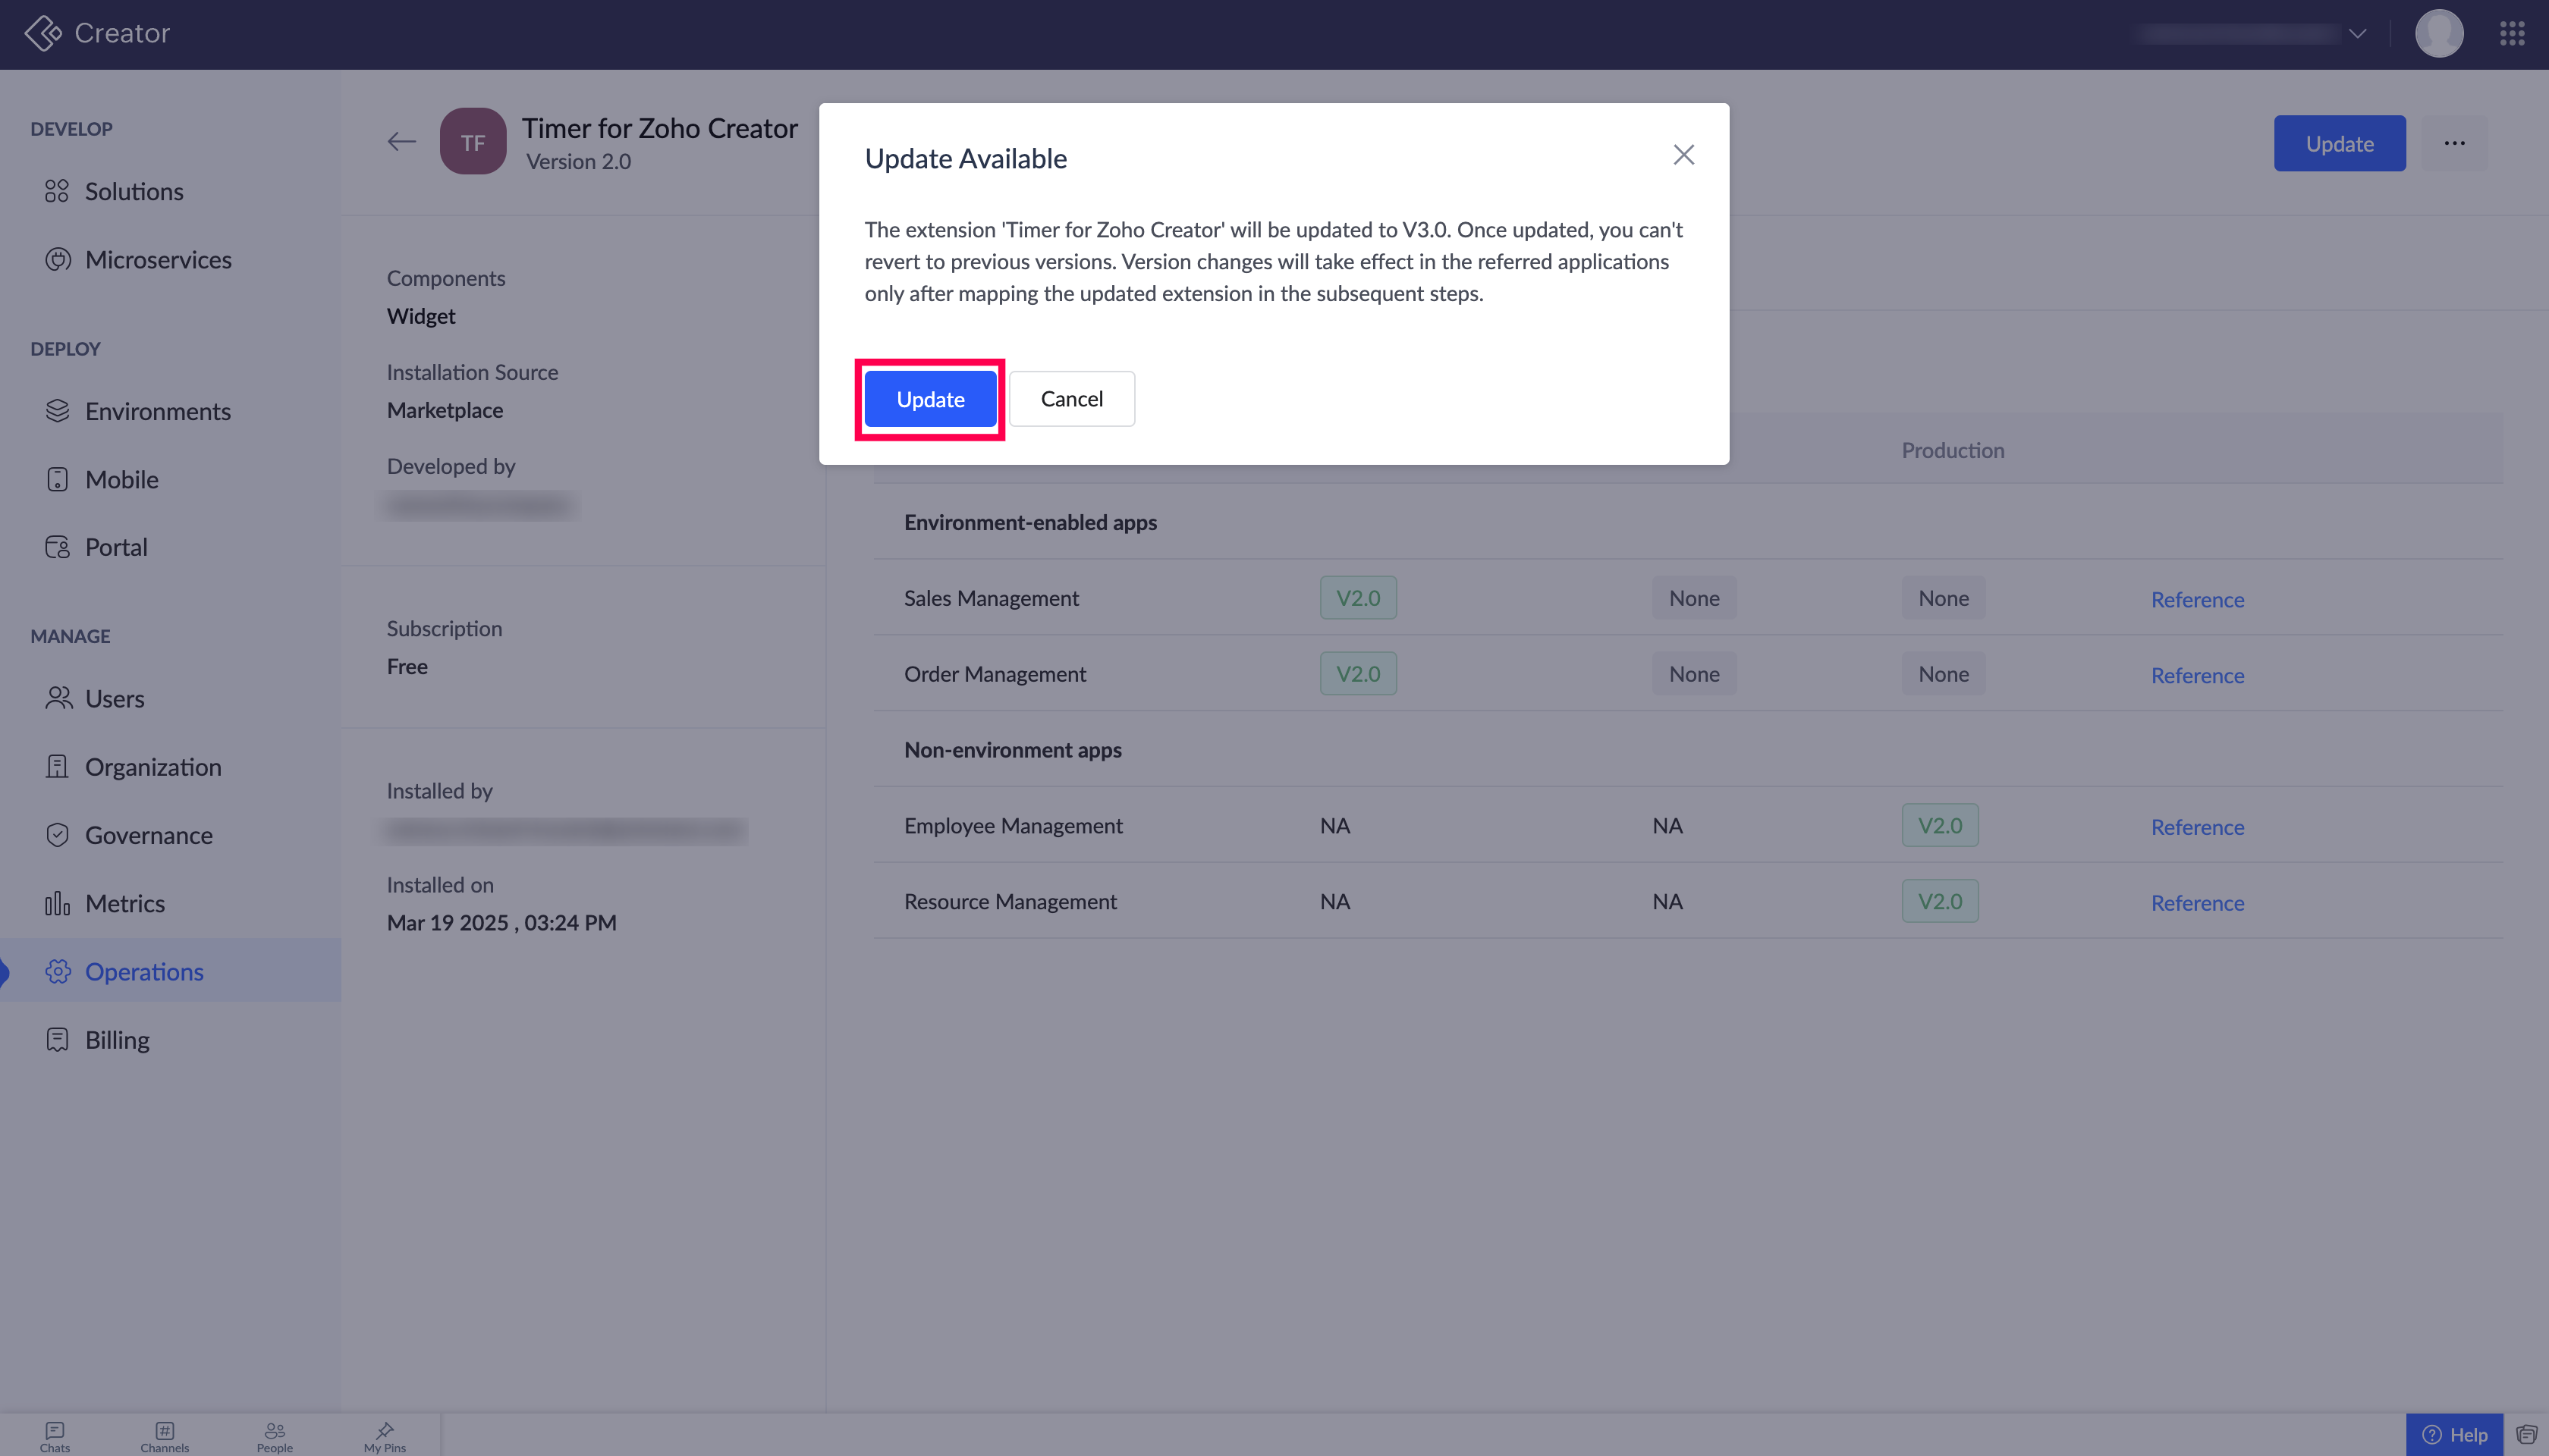Open the user profile avatar menu
Image resolution: width=2549 pixels, height=1456 pixels.
pyautogui.click(x=2438, y=34)
